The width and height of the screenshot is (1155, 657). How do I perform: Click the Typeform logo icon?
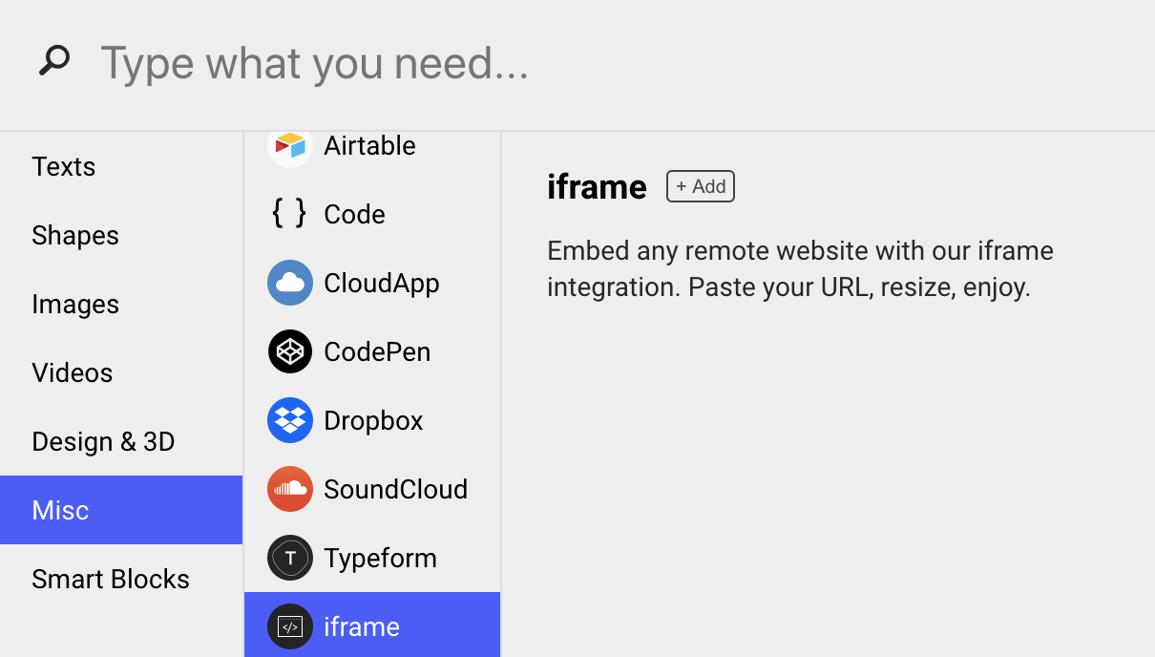[290, 558]
